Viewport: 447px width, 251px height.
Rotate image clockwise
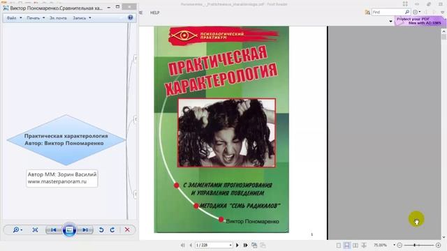(x=112, y=230)
